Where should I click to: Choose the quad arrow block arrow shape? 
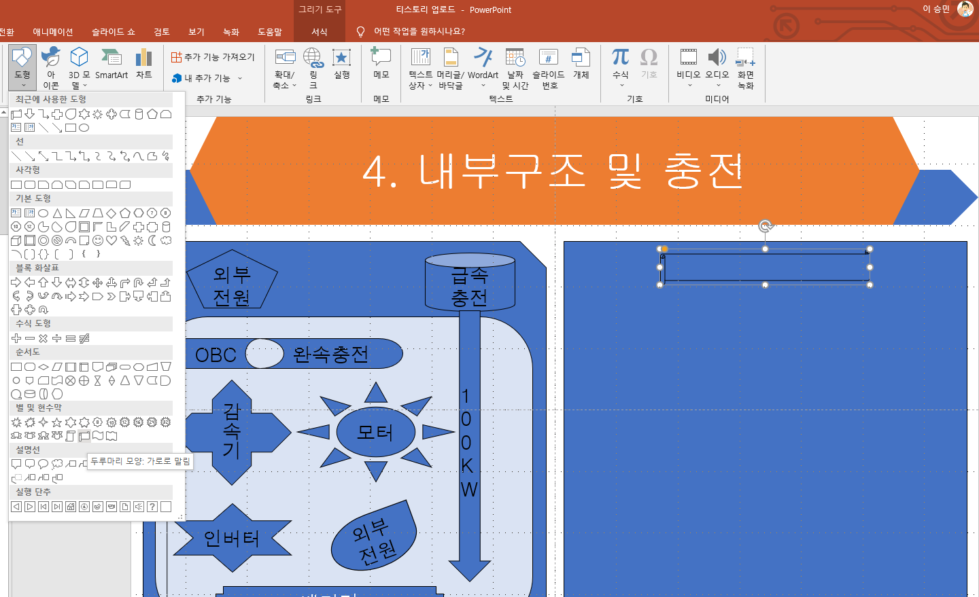[98, 283]
